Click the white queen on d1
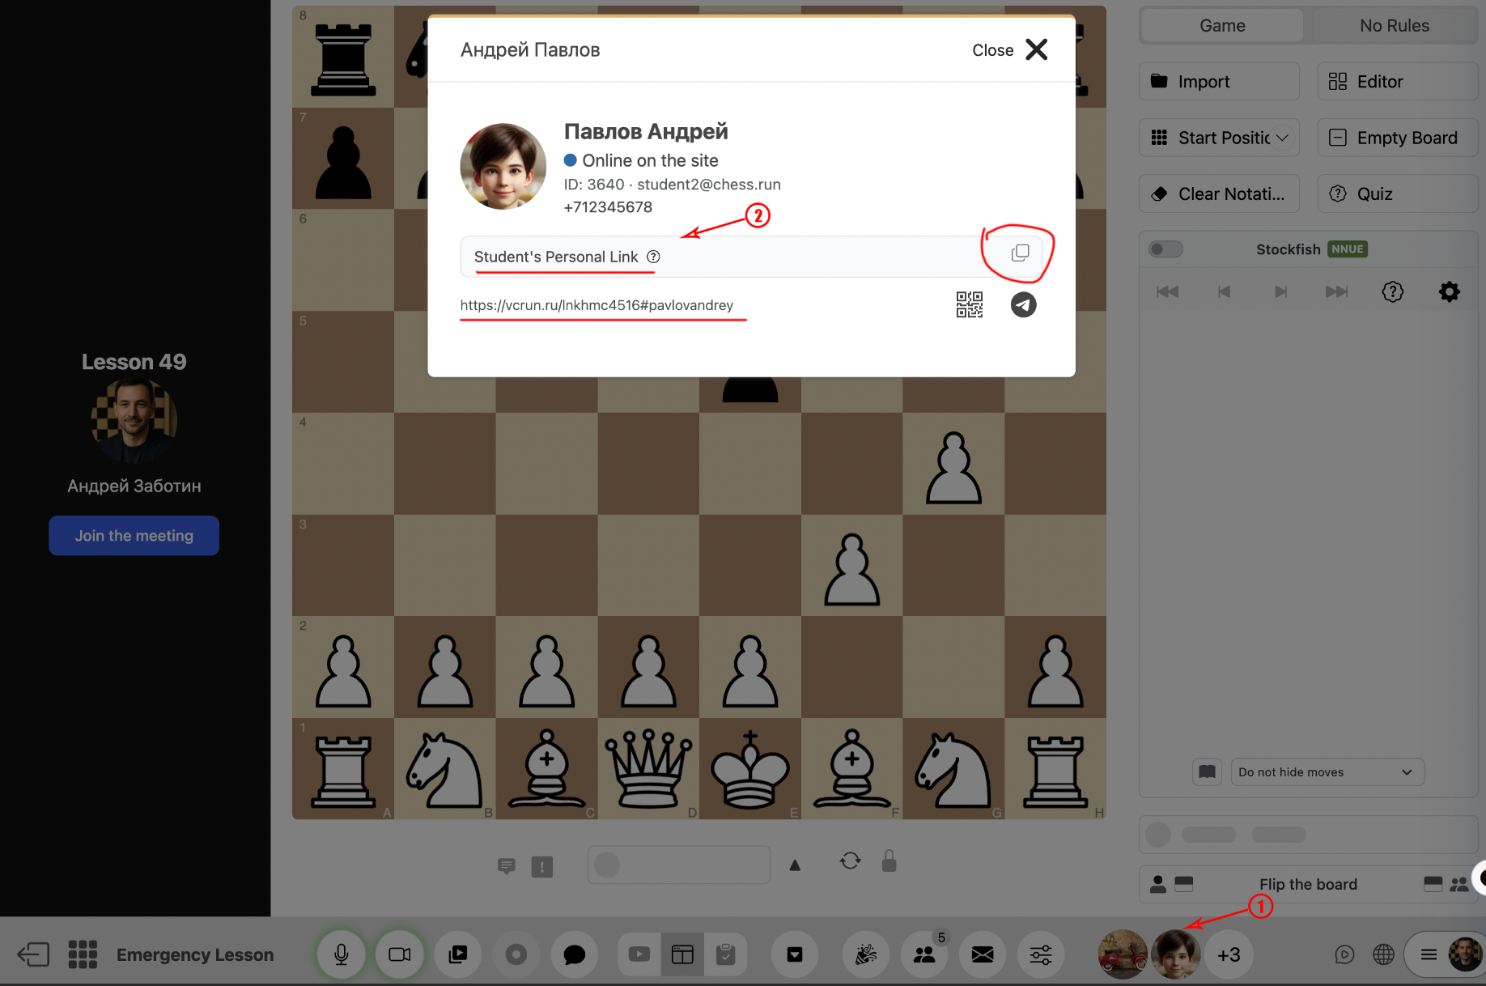Image resolution: width=1486 pixels, height=986 pixels. [x=648, y=768]
